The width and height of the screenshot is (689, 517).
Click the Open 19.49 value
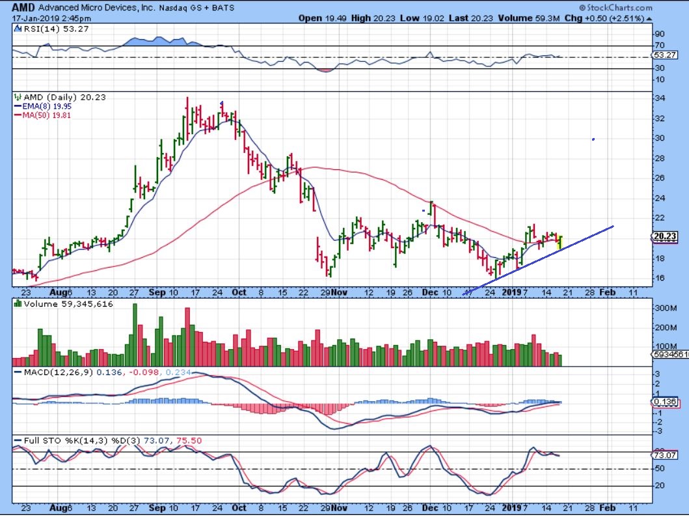(323, 18)
